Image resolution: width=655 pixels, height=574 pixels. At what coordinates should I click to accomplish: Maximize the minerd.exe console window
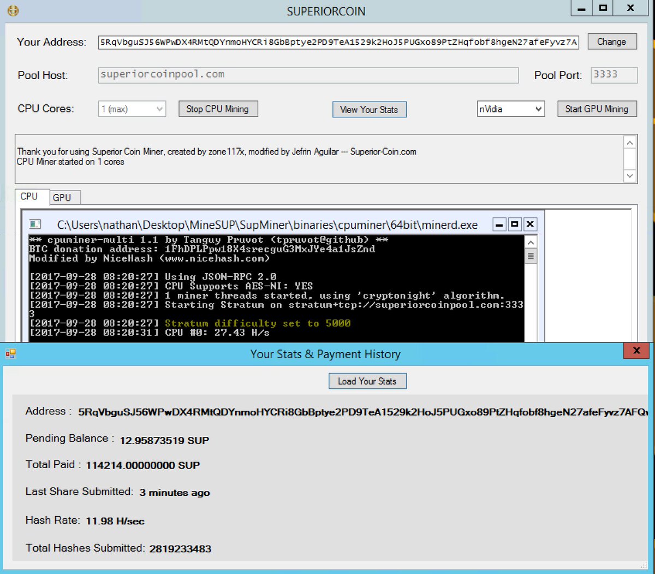[514, 224]
